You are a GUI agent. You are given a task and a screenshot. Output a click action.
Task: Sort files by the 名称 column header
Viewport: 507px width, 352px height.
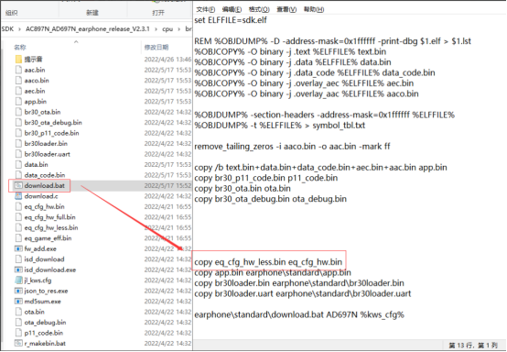(20, 48)
